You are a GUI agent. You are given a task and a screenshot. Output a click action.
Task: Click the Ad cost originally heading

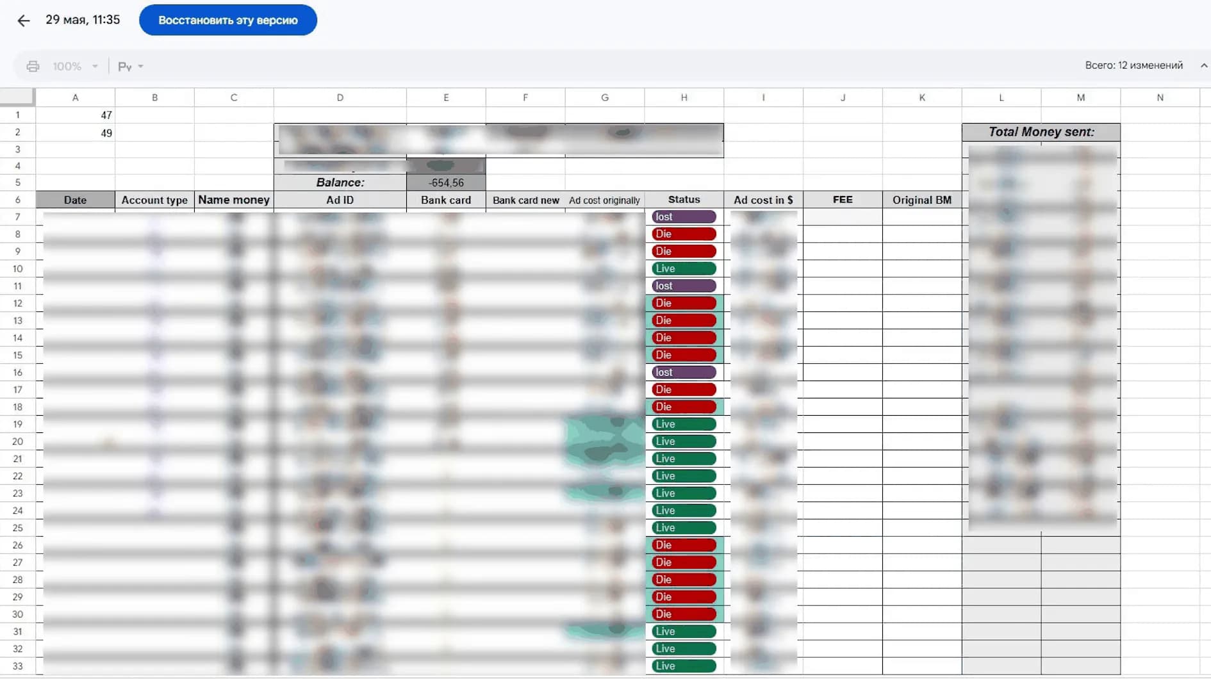[x=605, y=200]
